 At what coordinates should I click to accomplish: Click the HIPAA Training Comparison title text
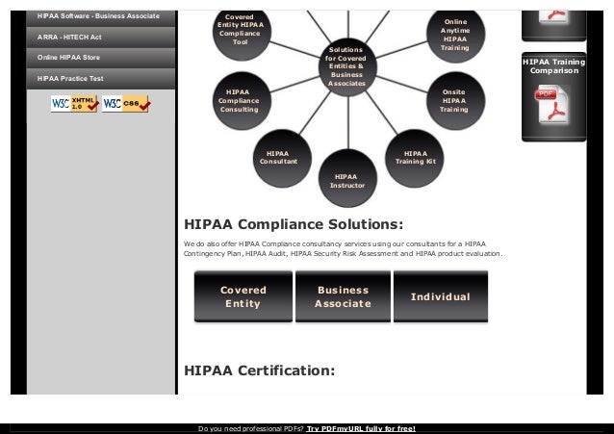553,66
